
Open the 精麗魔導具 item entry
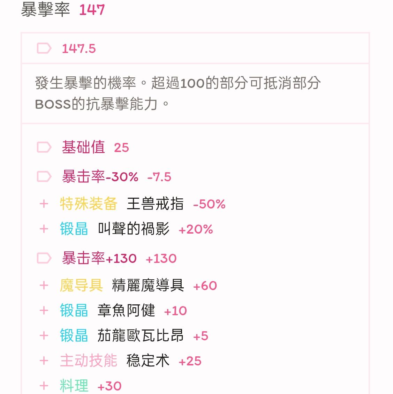pyautogui.click(x=148, y=286)
